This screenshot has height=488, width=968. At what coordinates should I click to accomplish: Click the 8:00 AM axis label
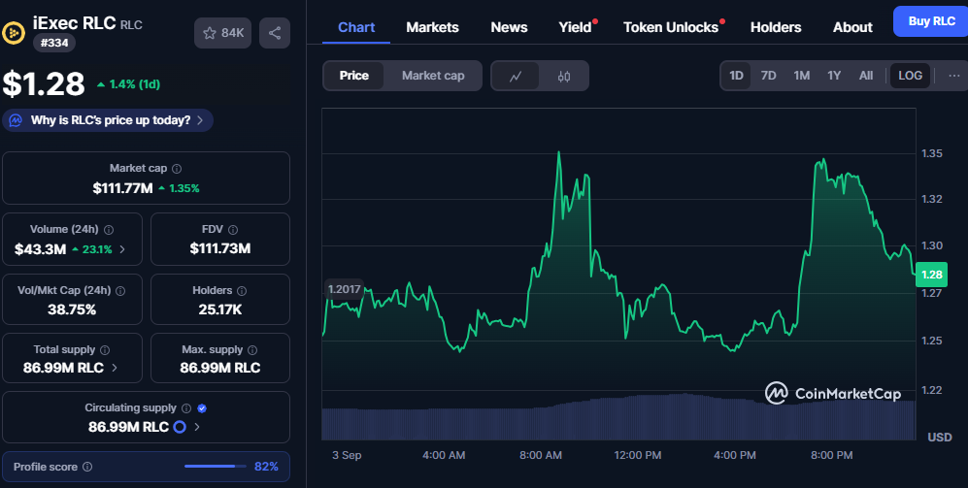[x=541, y=455]
